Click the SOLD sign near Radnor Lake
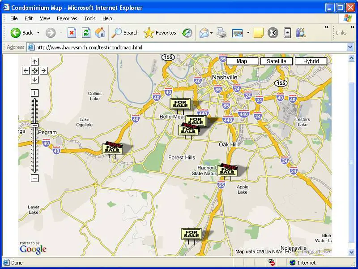 (x=227, y=170)
